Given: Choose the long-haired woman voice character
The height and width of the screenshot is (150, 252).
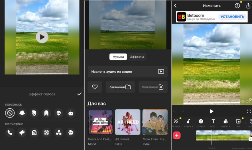Looking at the screenshot, I should 46,113.
